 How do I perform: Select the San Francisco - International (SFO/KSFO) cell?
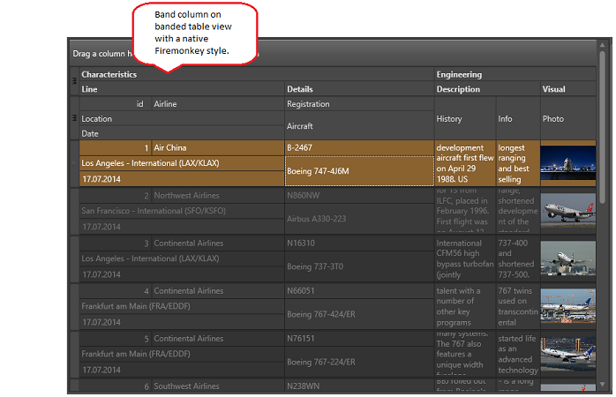182,211
